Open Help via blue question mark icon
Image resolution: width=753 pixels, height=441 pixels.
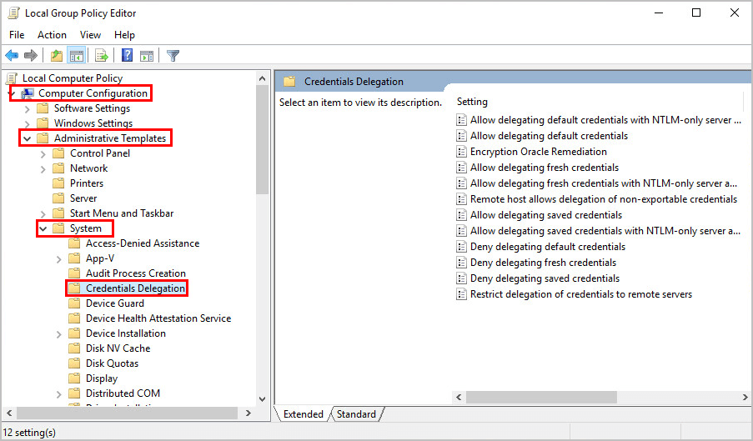pos(127,56)
